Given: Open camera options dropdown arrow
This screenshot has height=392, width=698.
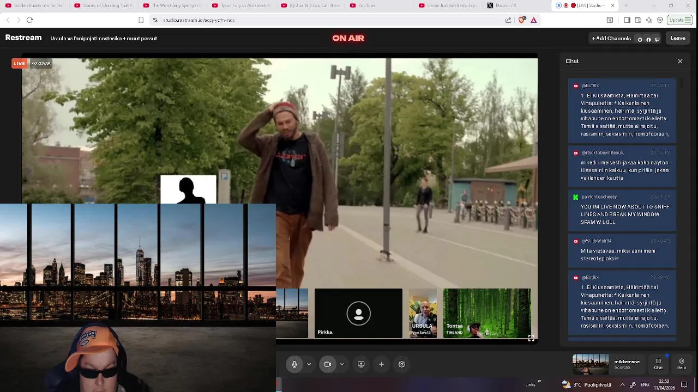Looking at the screenshot, I should coord(342,364).
